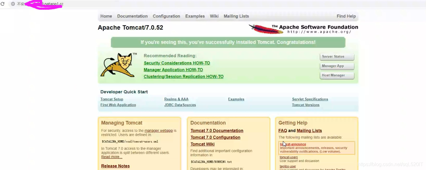The width and height of the screenshot is (426, 170).
Task: Open the First Web Application link
Action: [x=118, y=105]
